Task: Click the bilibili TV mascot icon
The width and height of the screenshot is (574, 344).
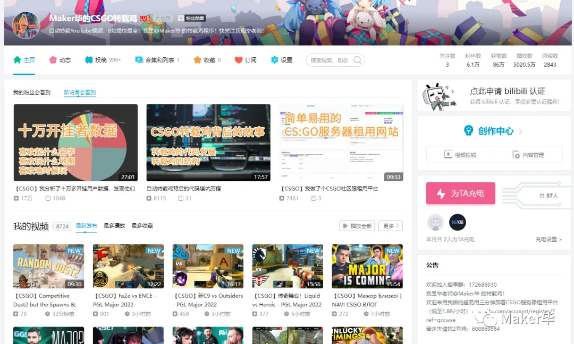Action: (x=438, y=97)
